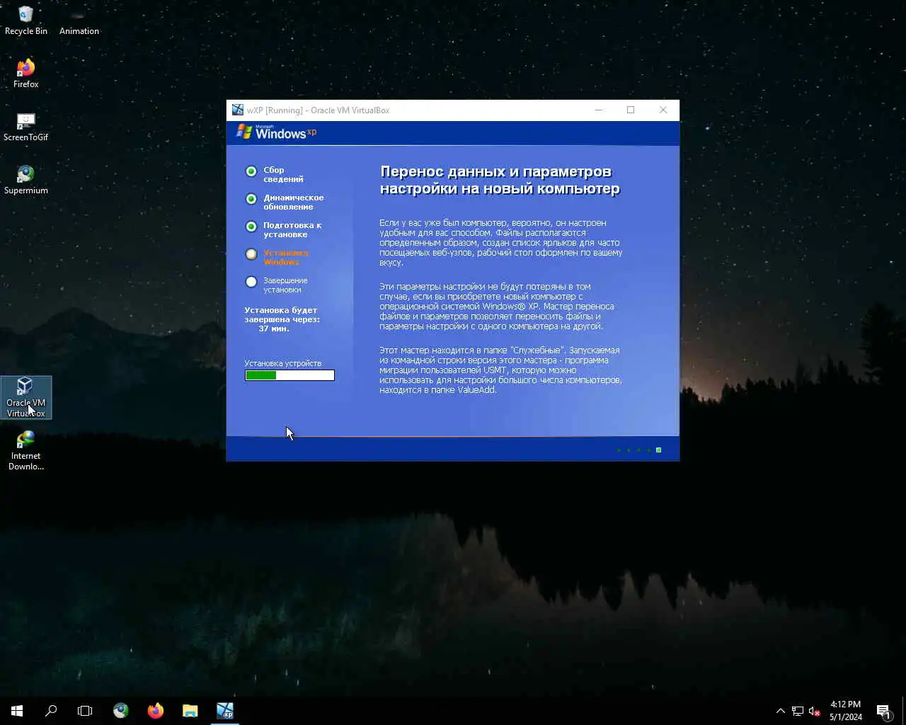Viewport: 906px width, 725px height.
Task: Maximize the VirtualBox wXP window
Action: (x=631, y=110)
